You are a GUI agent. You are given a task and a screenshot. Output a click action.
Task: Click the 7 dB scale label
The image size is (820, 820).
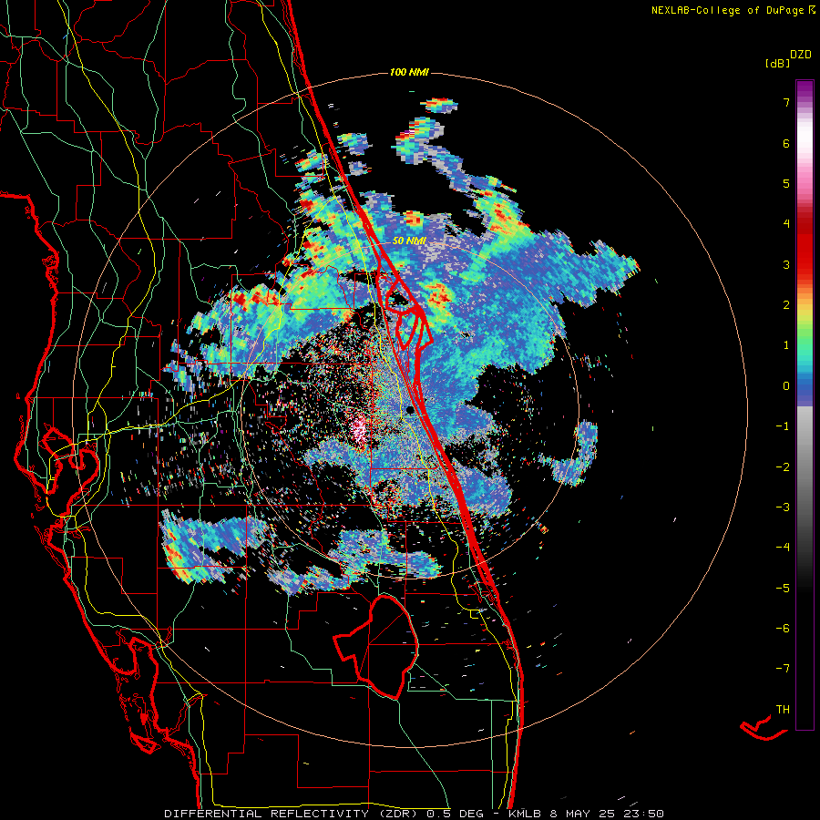pos(786,102)
